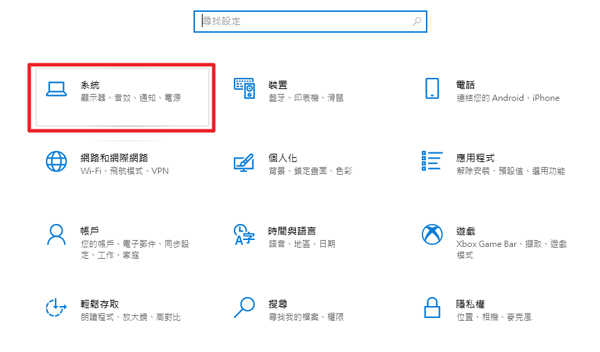Click the 輕鬆存取 dashed circle icon

[56, 307]
